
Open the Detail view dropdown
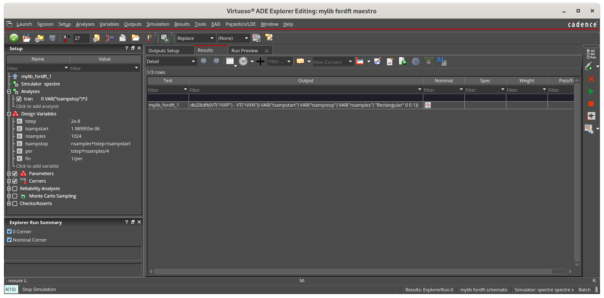click(x=171, y=61)
